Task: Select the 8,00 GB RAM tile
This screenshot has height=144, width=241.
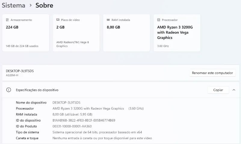Action: (126, 33)
